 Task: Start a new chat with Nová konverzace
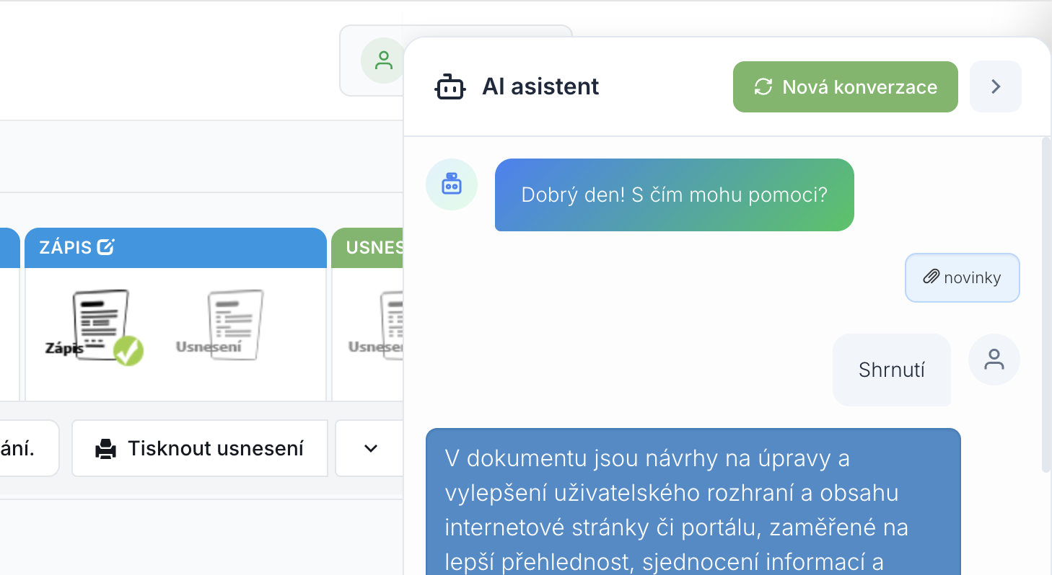pos(845,87)
